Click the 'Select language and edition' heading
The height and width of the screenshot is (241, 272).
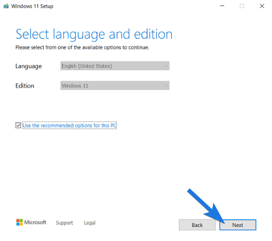(x=94, y=34)
